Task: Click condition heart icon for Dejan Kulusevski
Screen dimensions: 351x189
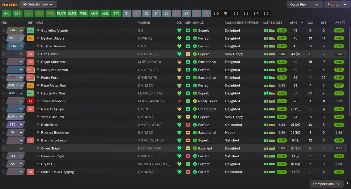Action: tap(179, 62)
